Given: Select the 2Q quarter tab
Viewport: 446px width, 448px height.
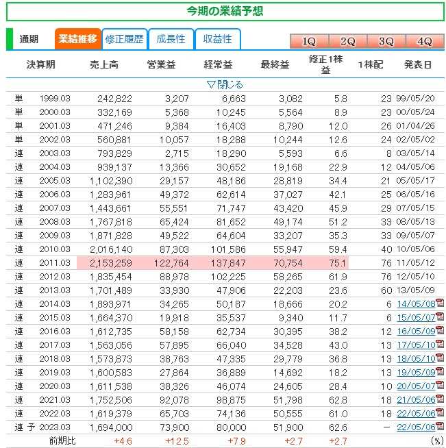Looking at the screenshot, I should tap(348, 42).
